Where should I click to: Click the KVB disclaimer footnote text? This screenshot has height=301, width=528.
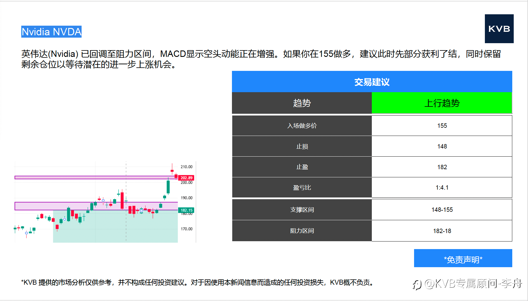[198, 282]
